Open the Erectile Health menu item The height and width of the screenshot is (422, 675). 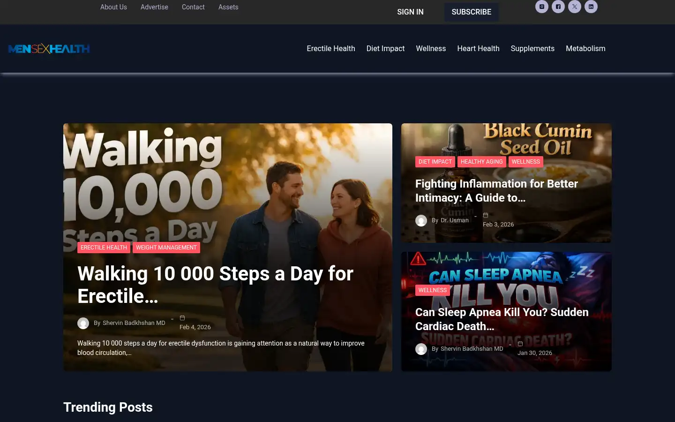[331, 49]
